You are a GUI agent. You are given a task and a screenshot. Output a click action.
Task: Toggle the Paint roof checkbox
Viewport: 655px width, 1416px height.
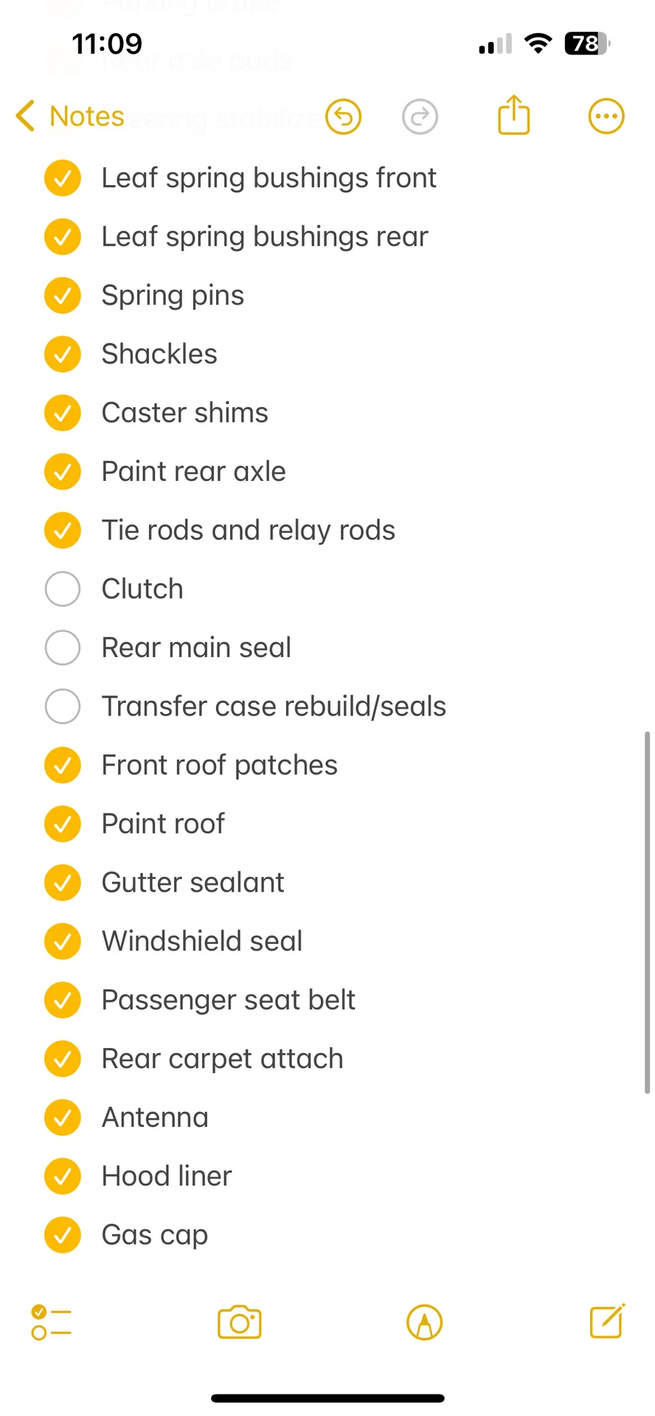pos(63,824)
